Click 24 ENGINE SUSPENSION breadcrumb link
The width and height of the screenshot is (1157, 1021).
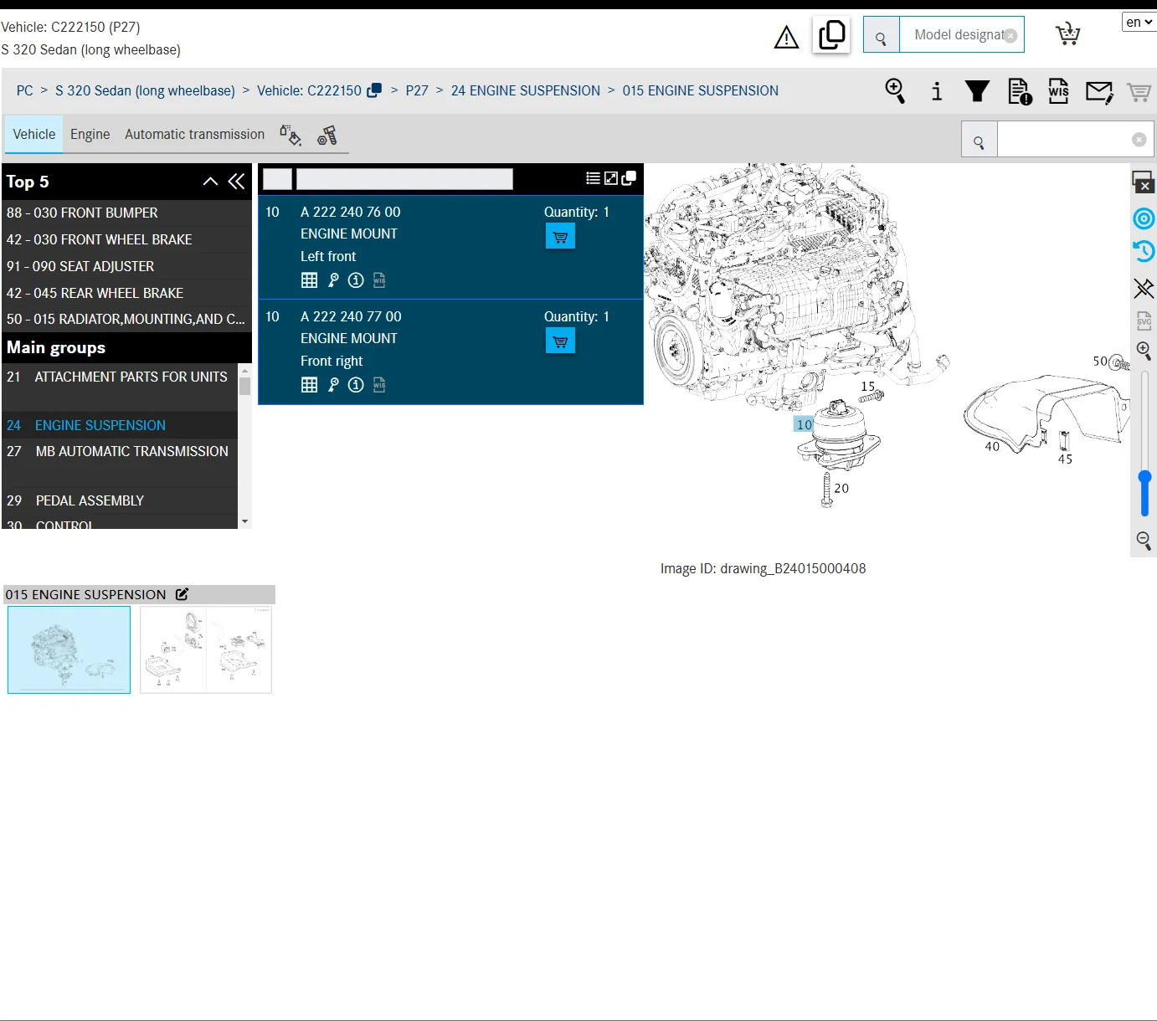(526, 90)
